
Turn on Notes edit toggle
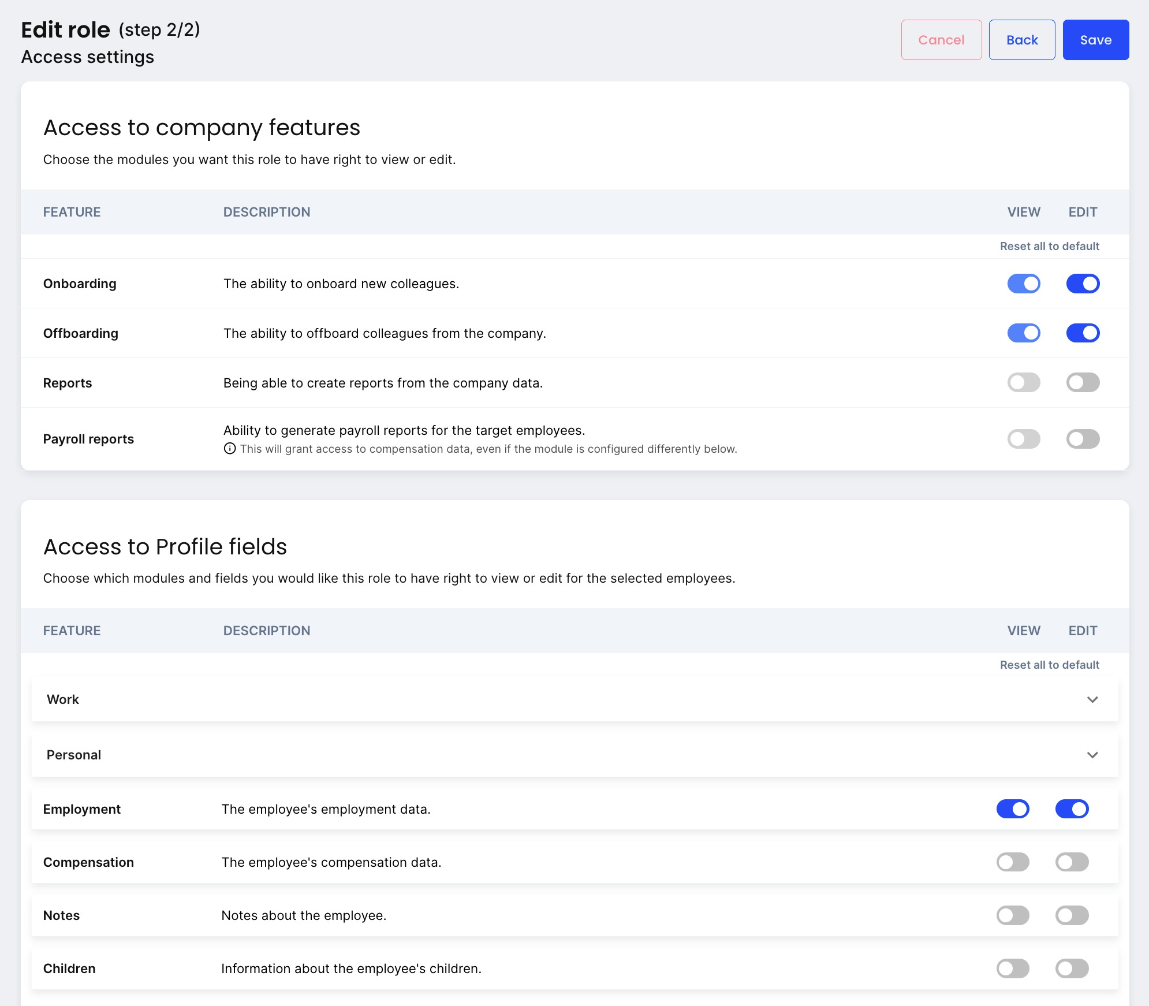1072,915
